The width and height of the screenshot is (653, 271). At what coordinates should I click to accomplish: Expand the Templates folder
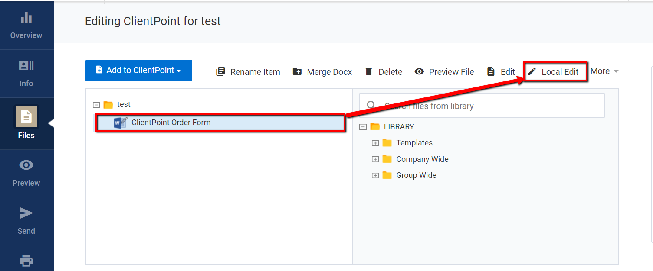tap(375, 143)
